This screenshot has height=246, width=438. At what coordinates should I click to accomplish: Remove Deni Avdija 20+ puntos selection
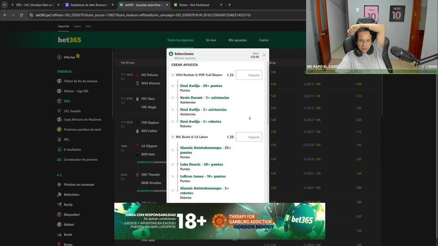pos(172,86)
